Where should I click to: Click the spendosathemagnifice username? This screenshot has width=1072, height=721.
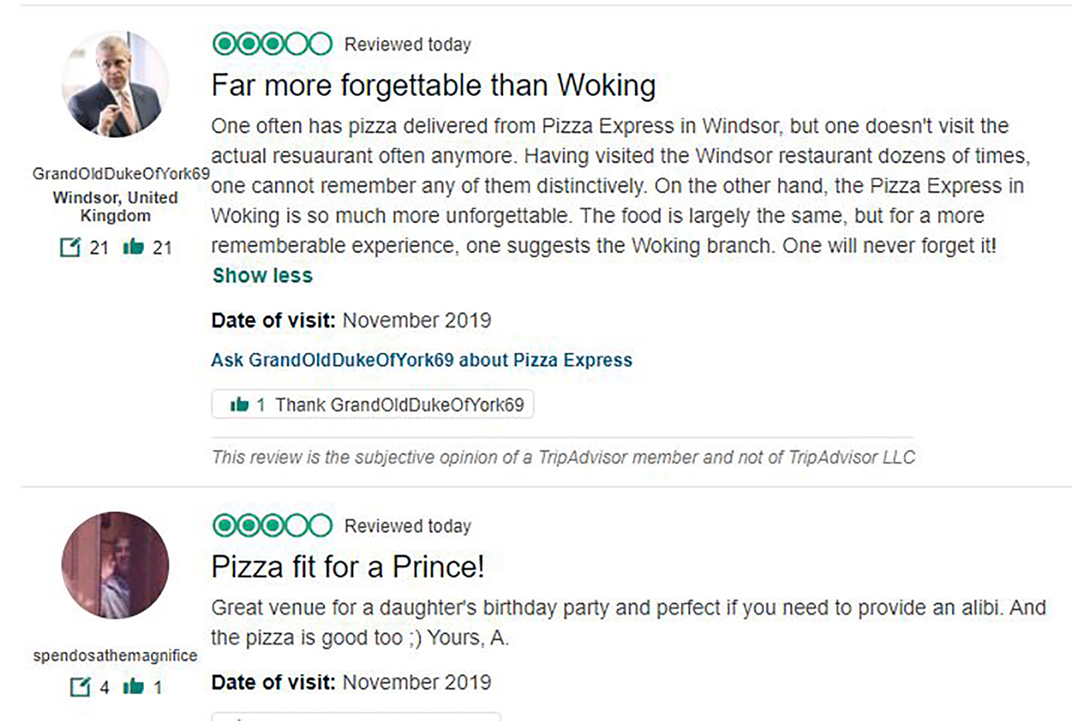click(x=115, y=655)
